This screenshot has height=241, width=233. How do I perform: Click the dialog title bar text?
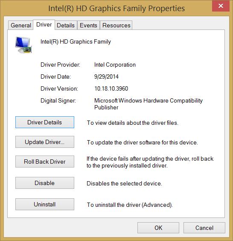(x=116, y=8)
